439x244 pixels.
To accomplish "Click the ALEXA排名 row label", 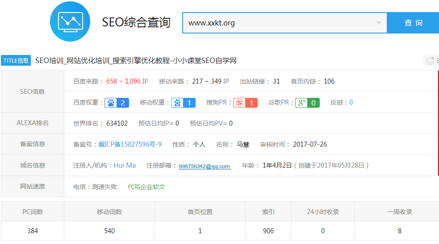I will [x=33, y=123].
